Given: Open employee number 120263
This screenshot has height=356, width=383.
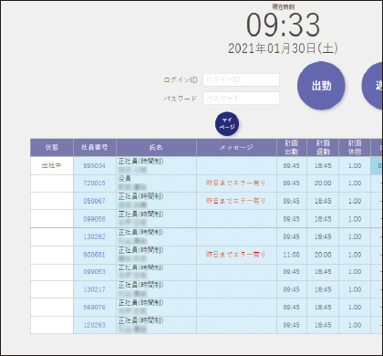Looking at the screenshot, I should (95, 325).
